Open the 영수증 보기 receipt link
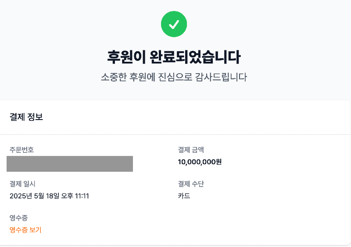Image resolution: width=351 pixels, height=247 pixels. tap(25, 230)
